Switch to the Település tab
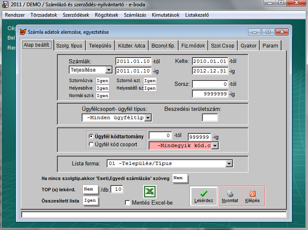This screenshot has height=230, width=308. pyautogui.click(x=100, y=45)
